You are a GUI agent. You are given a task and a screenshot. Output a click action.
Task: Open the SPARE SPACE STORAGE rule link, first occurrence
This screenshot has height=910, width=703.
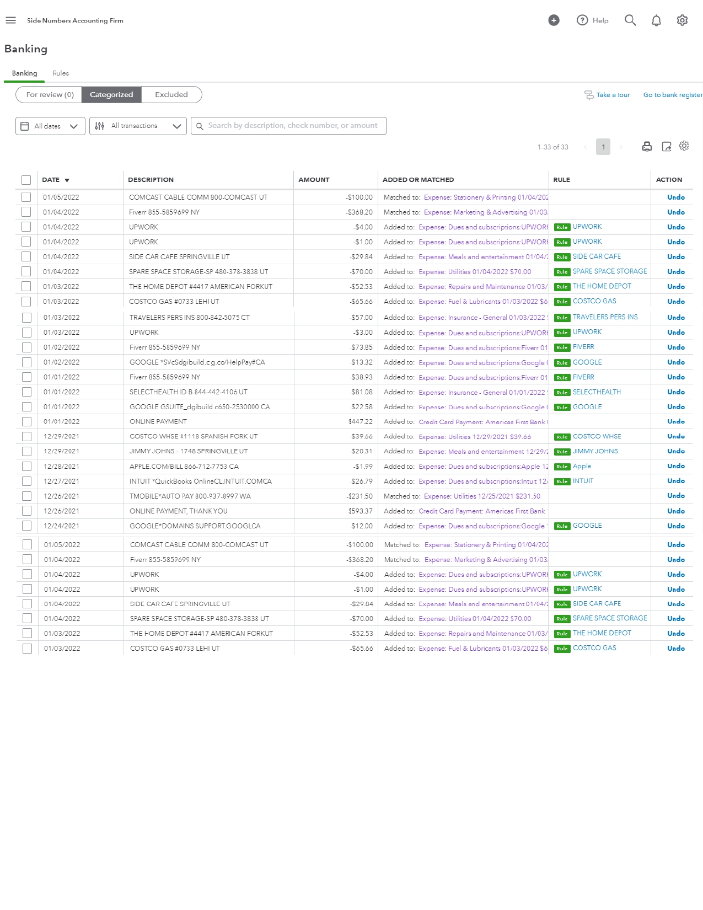610,271
